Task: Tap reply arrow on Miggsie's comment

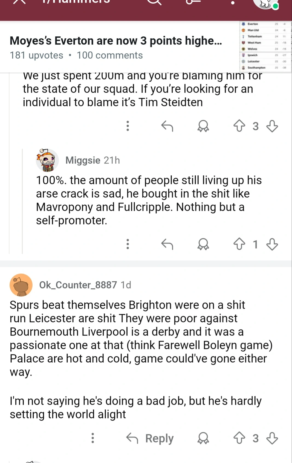Action: pos(167,244)
